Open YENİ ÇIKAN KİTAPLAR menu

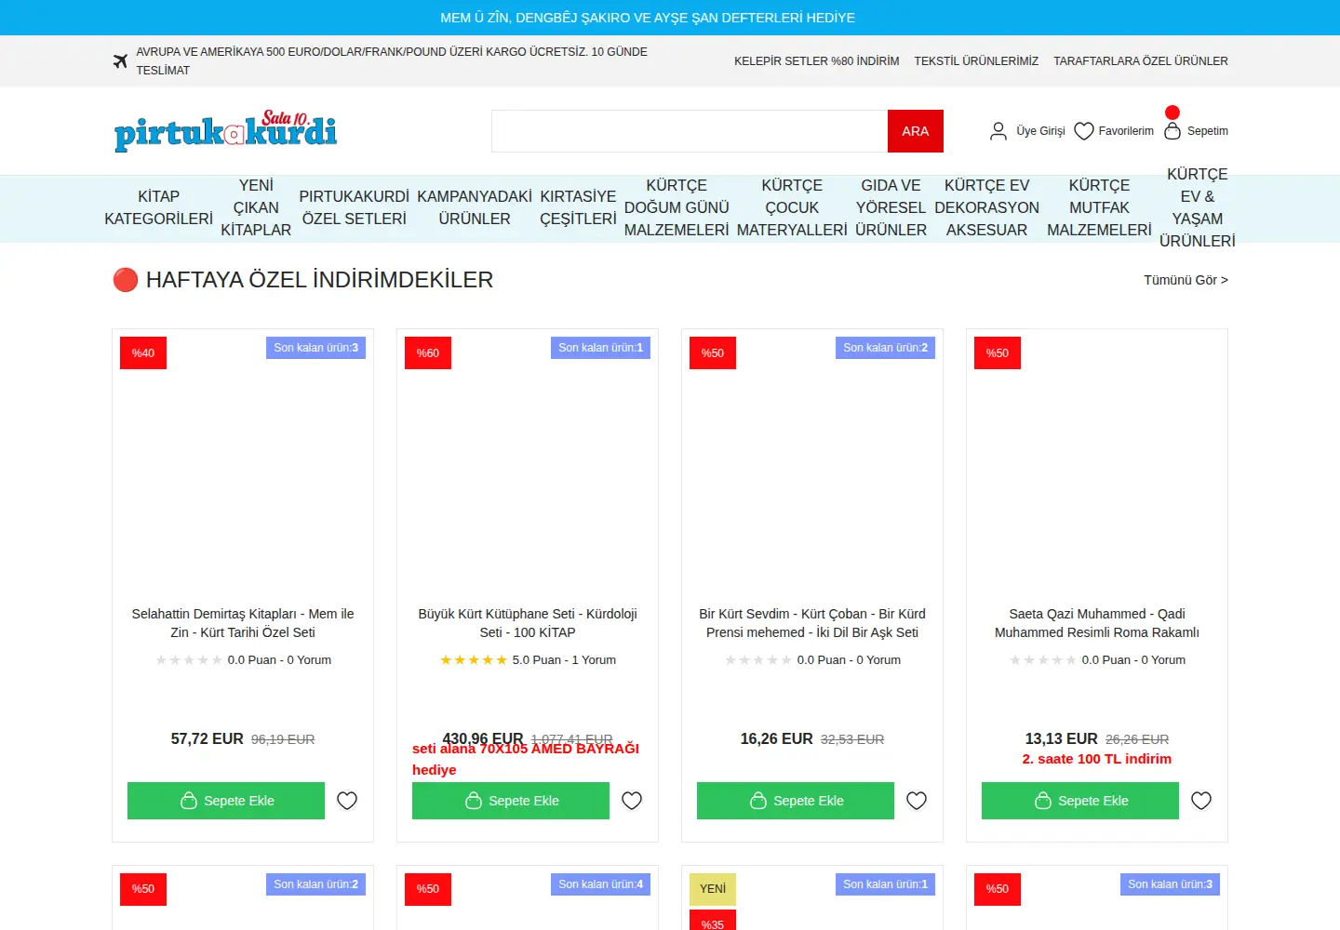[x=256, y=208]
